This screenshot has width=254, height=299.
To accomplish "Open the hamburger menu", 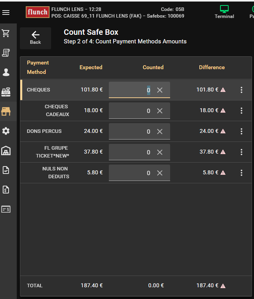I will point(6,13).
